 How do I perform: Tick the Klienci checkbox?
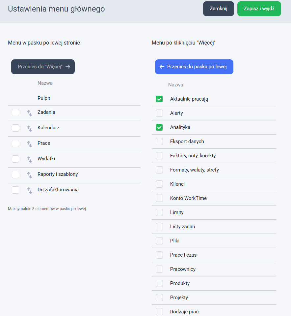pos(159,184)
